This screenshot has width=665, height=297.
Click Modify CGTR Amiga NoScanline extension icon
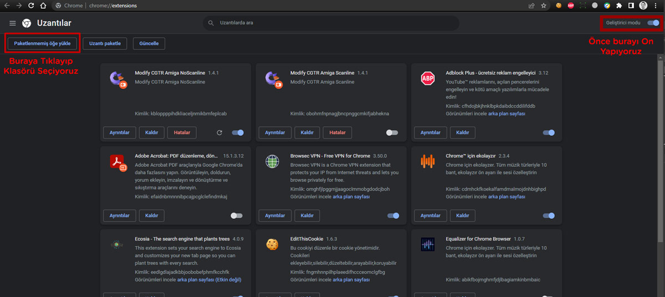119,79
